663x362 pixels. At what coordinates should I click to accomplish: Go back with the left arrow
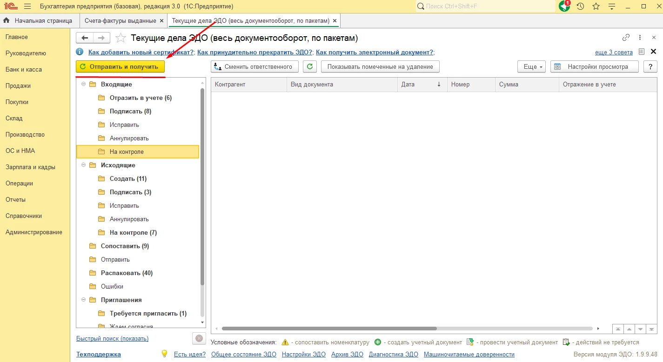coord(85,38)
